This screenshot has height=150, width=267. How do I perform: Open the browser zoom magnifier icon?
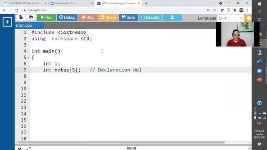(x=208, y=10)
